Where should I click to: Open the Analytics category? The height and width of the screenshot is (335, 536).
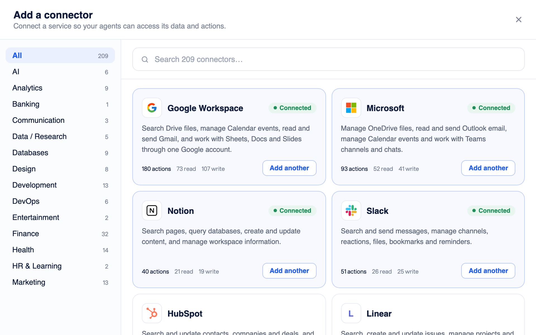[x=60, y=88]
